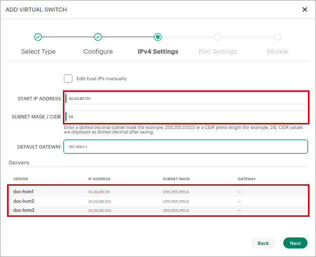Click the IP ADDRESS column header
The width and height of the screenshot is (316, 257).
[99, 179]
